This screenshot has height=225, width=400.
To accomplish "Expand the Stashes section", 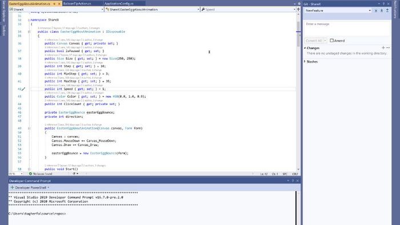I will [305, 62].
